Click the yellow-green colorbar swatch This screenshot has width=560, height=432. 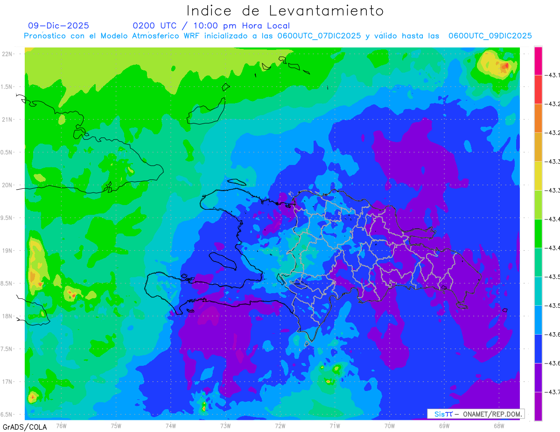(x=538, y=205)
